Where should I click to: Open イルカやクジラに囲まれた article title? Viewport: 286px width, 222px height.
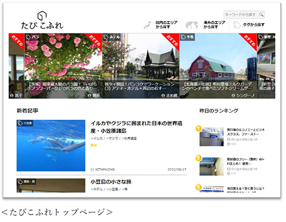136,127
